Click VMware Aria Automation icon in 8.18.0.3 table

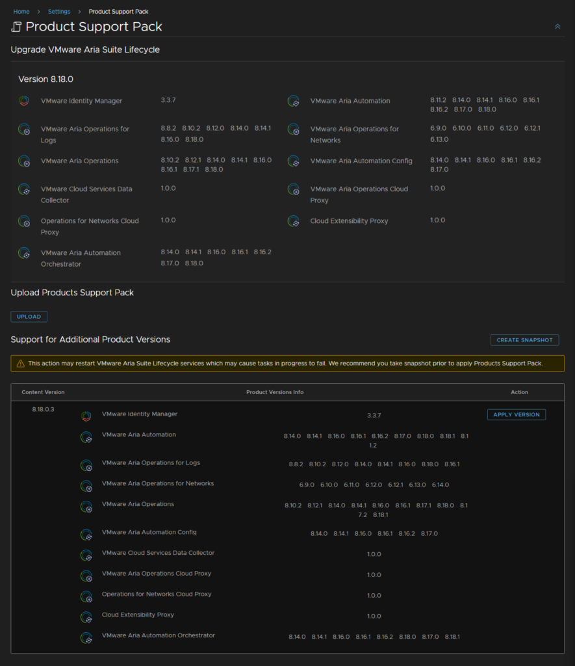[86, 437]
